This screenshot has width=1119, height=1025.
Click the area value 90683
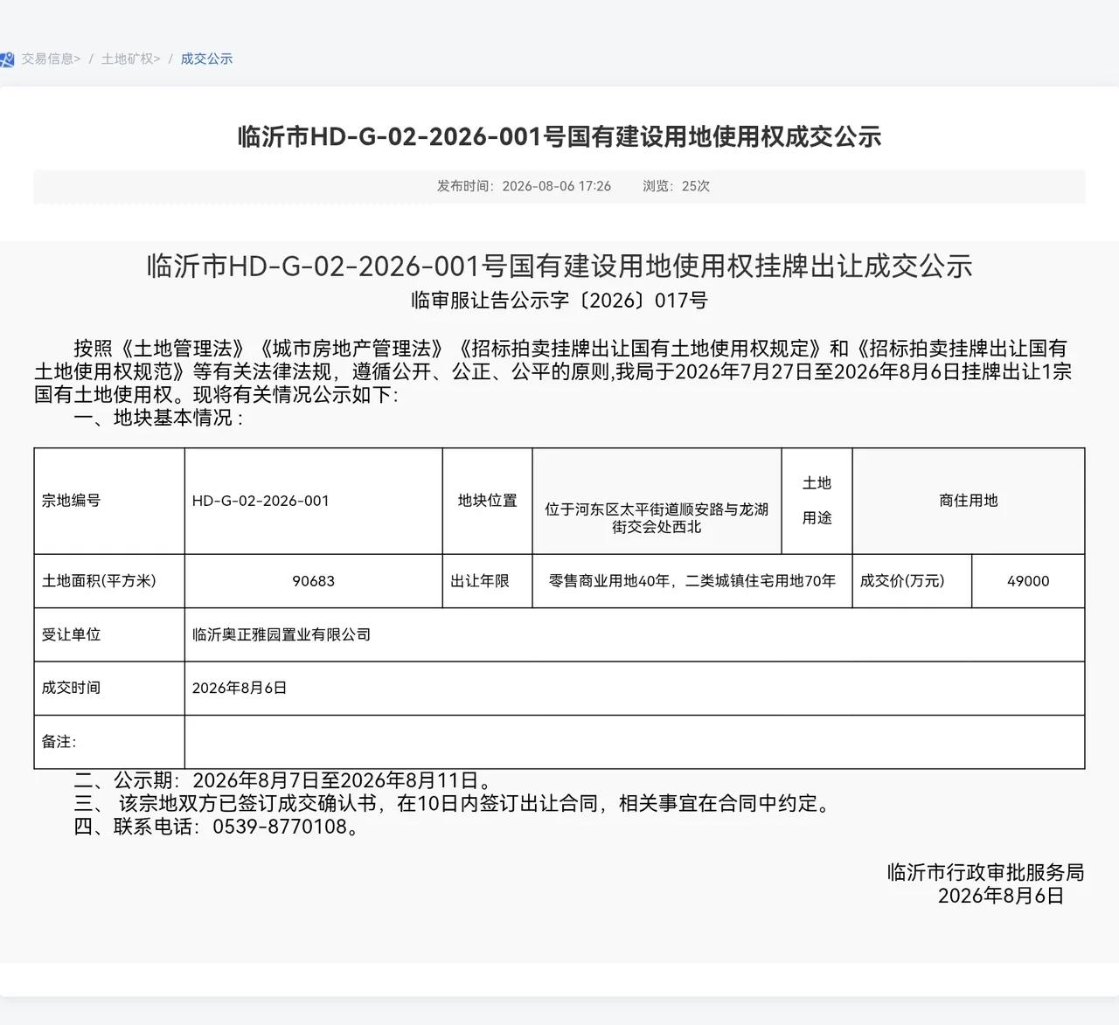click(x=313, y=581)
